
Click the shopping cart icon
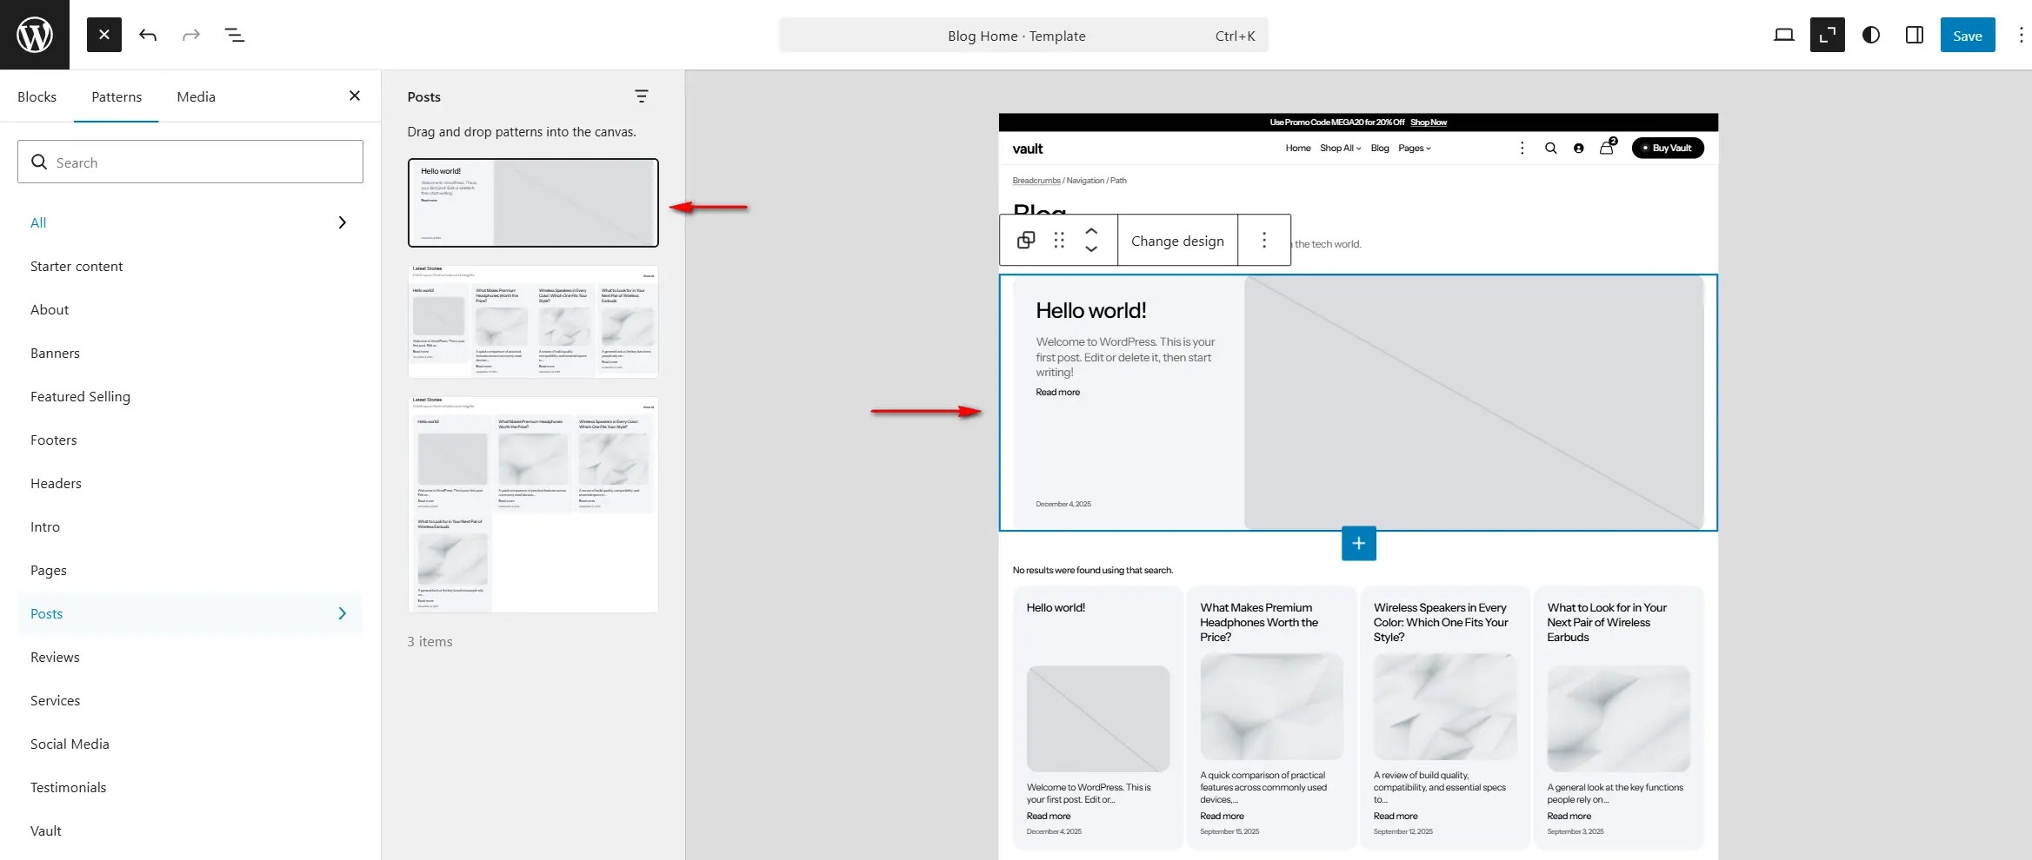click(1607, 146)
